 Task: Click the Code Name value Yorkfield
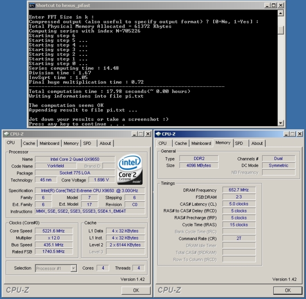click(x=56, y=166)
